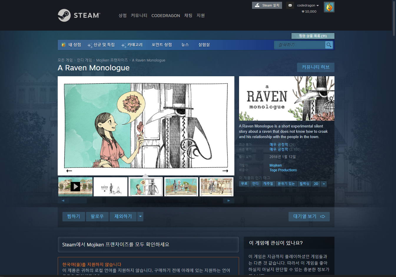
Task: Click the main game screenshot image
Action: click(x=146, y=126)
